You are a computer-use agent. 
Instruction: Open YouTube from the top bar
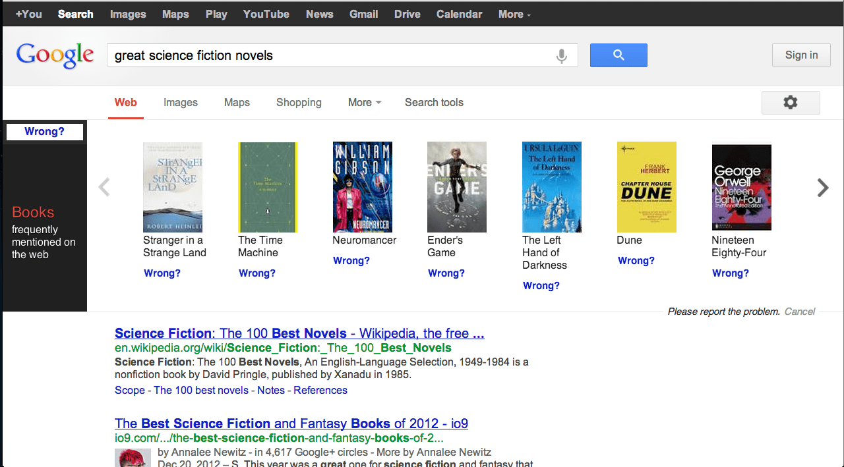click(x=266, y=14)
